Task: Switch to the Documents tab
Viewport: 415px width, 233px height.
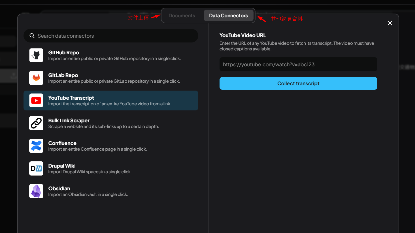Action: [182, 16]
